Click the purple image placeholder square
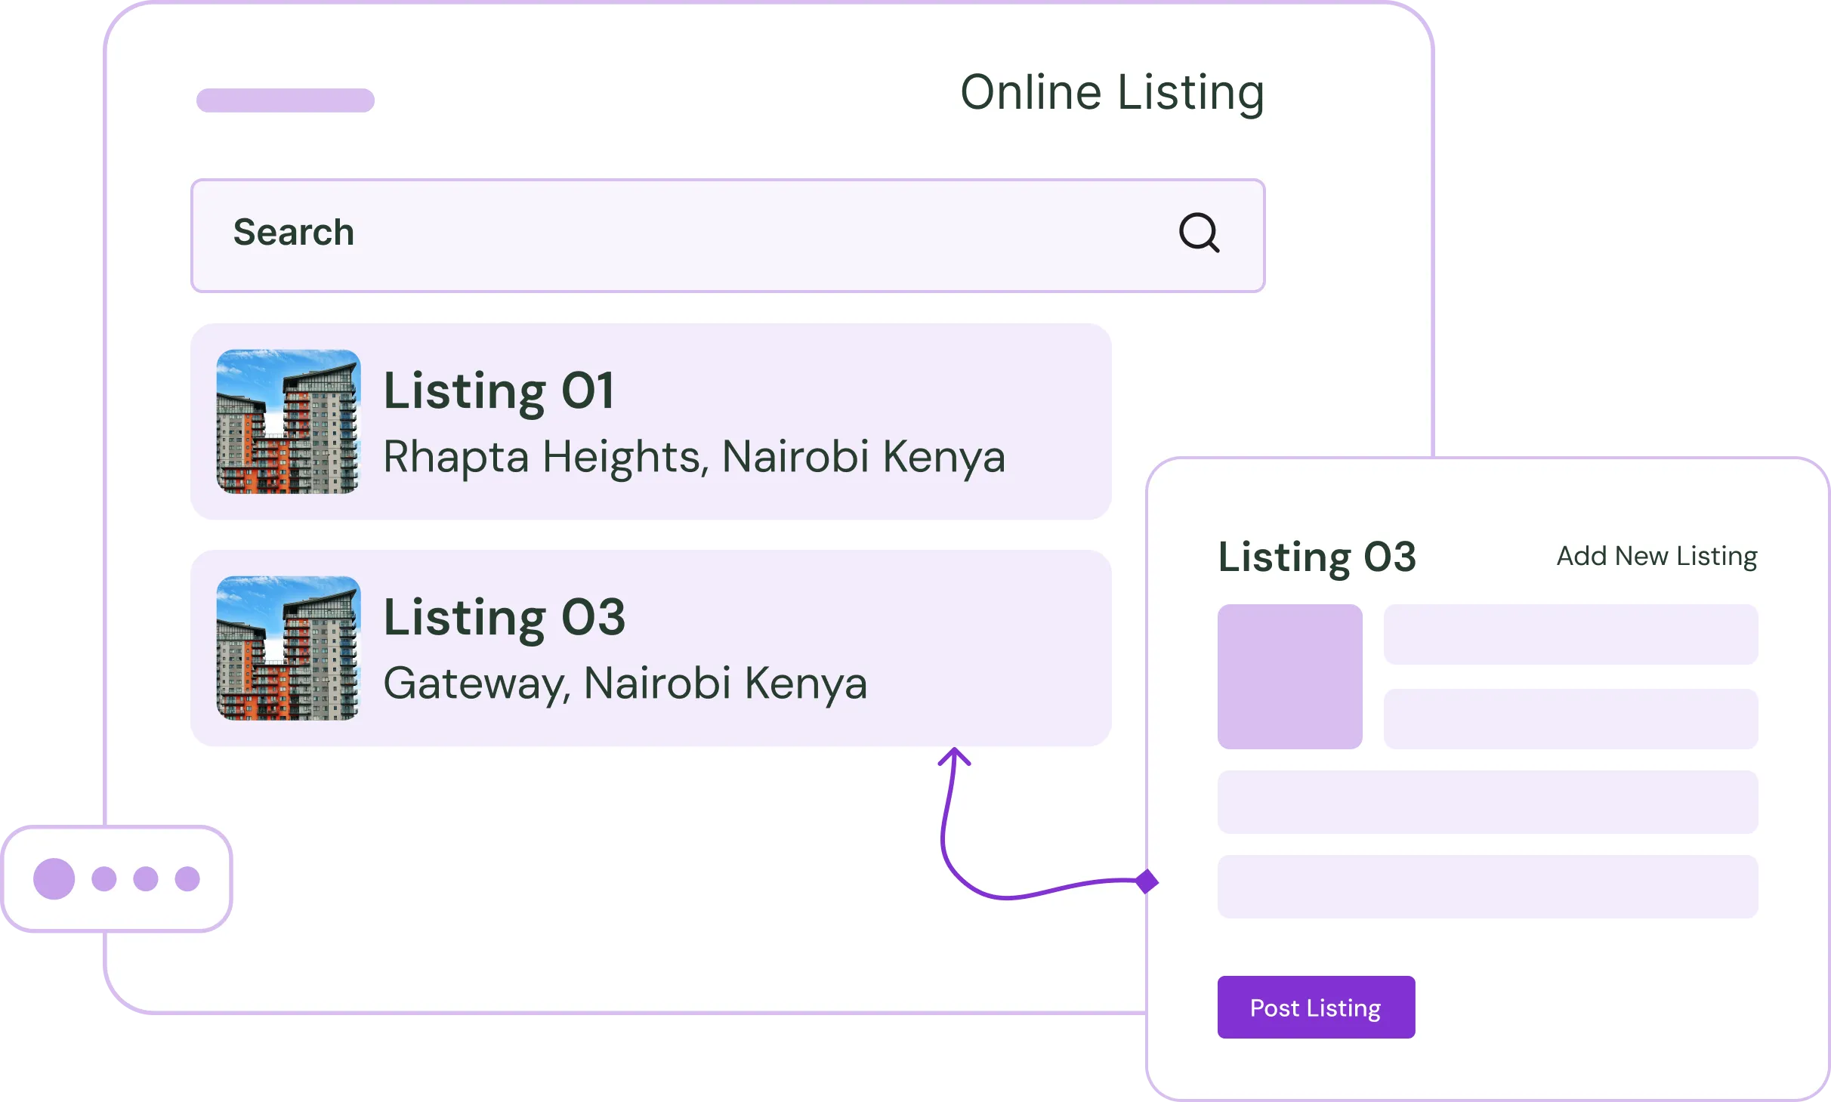This screenshot has width=1831, height=1102. (x=1289, y=676)
